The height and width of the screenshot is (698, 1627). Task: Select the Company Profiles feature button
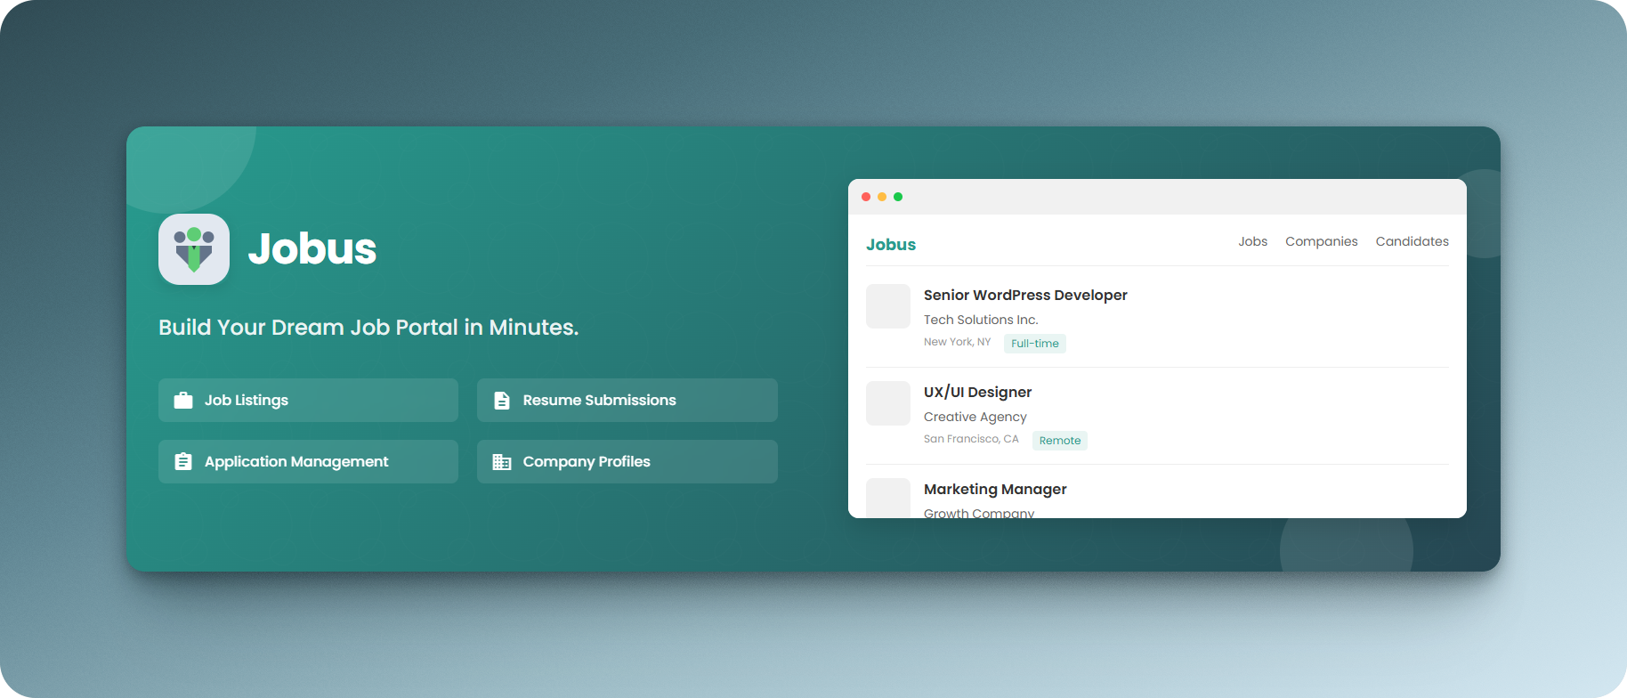pyautogui.click(x=627, y=461)
